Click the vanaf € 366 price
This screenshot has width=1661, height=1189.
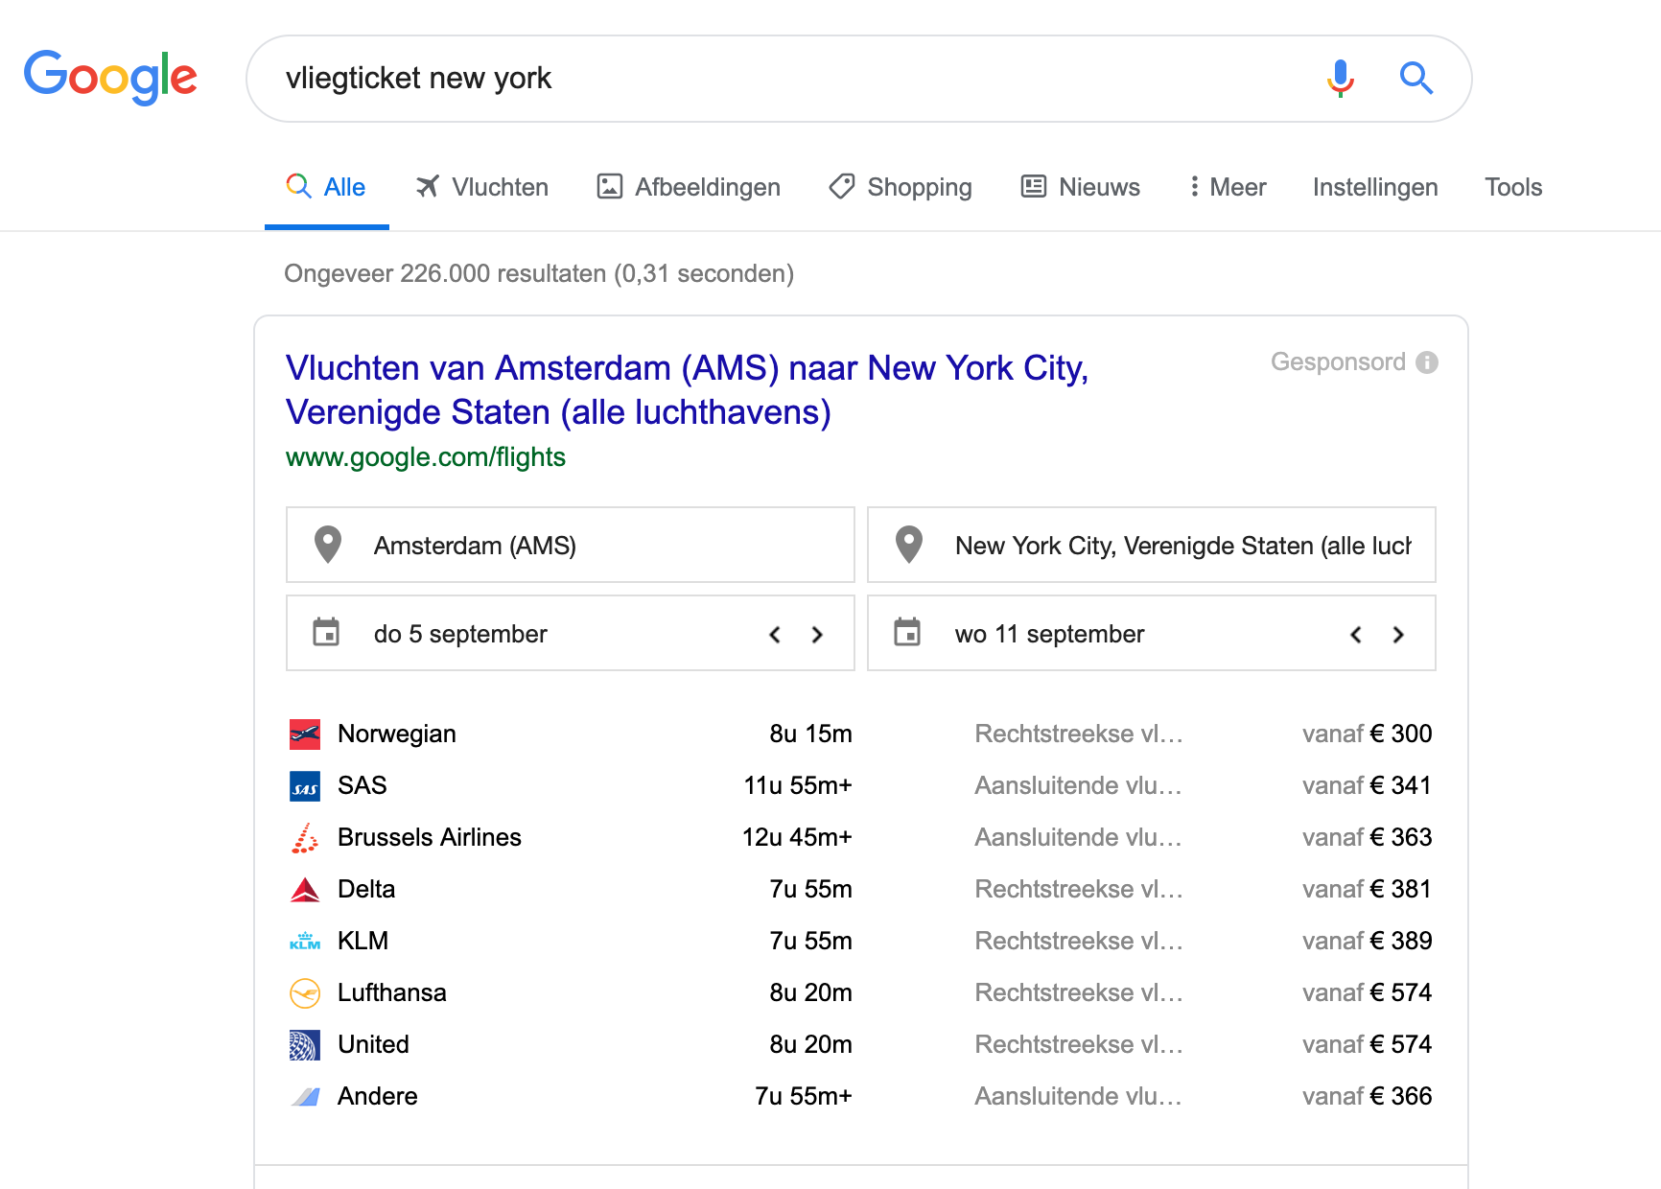[1367, 1097]
